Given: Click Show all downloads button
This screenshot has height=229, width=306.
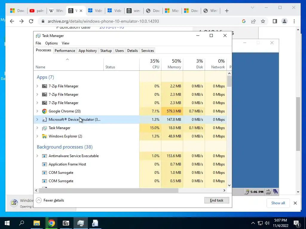Looking at the screenshot, I should click(x=278, y=203).
